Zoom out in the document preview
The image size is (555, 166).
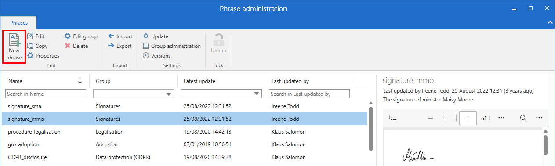(x=431, y=118)
